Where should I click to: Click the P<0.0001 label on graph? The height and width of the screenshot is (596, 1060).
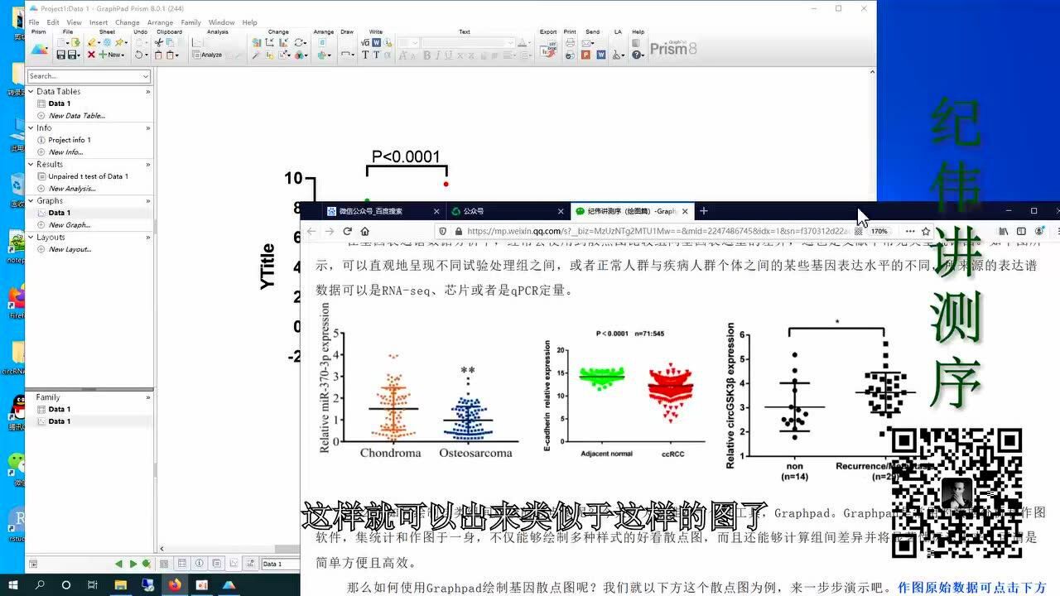click(406, 156)
